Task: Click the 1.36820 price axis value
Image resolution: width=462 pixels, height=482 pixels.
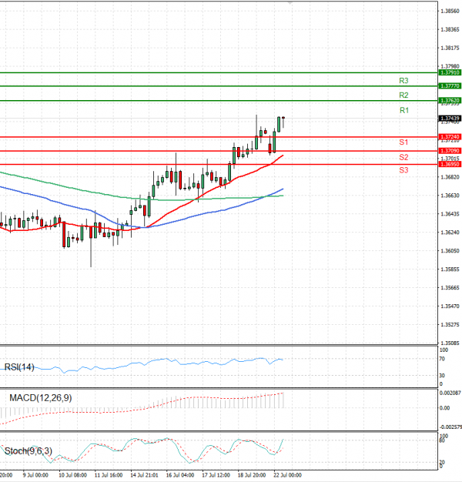Action: [450, 177]
